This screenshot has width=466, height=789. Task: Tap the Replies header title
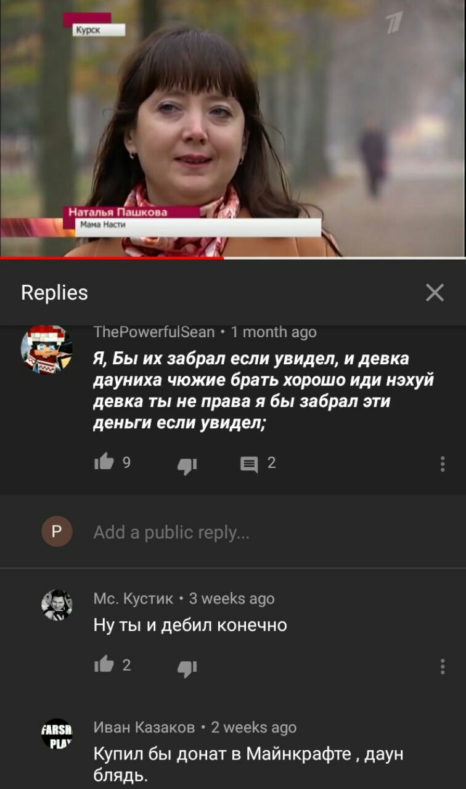tap(54, 292)
